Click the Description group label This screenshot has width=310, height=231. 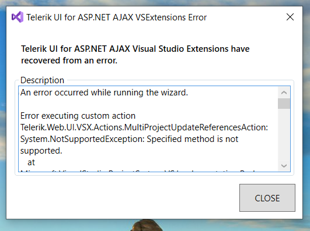tap(42, 80)
